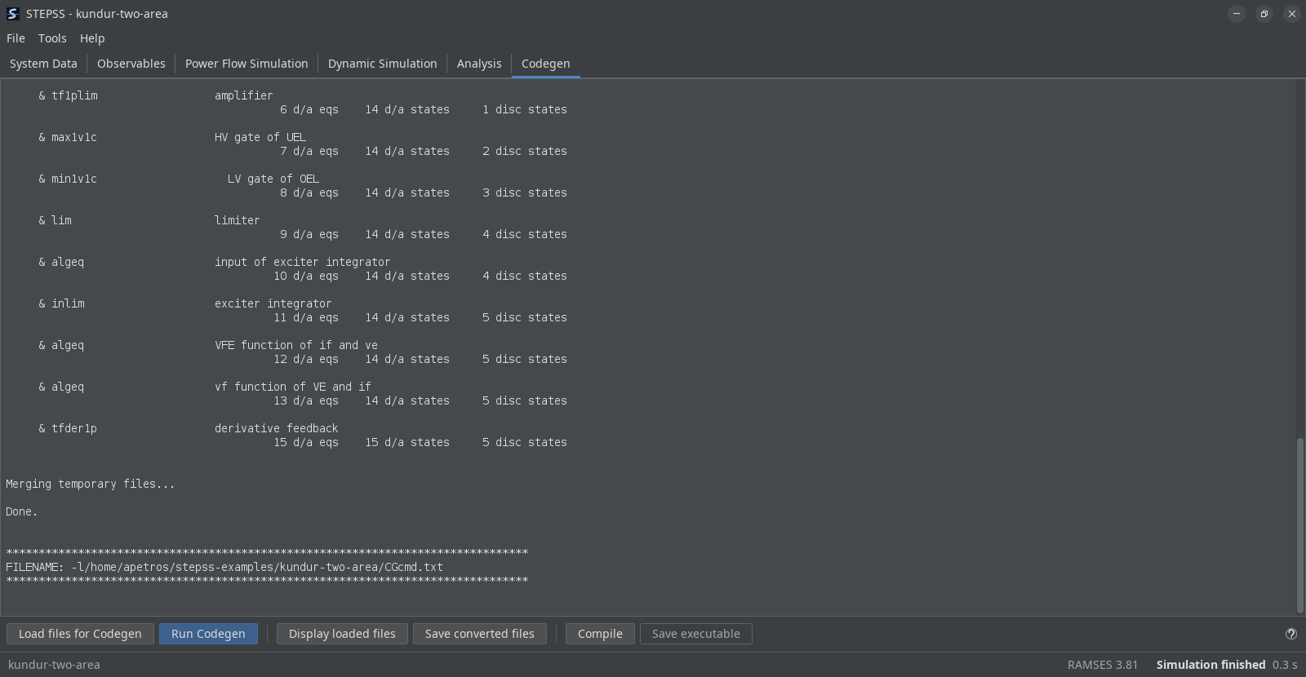Click the output pane vertical scrollbar
The width and height of the screenshot is (1306, 677).
[1300, 525]
